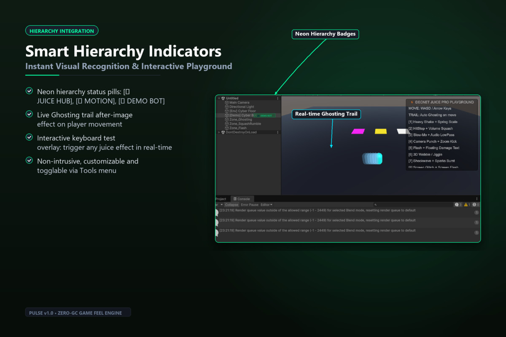Click the DontDestroyOnLoad scene Unity icon

(x=223, y=132)
